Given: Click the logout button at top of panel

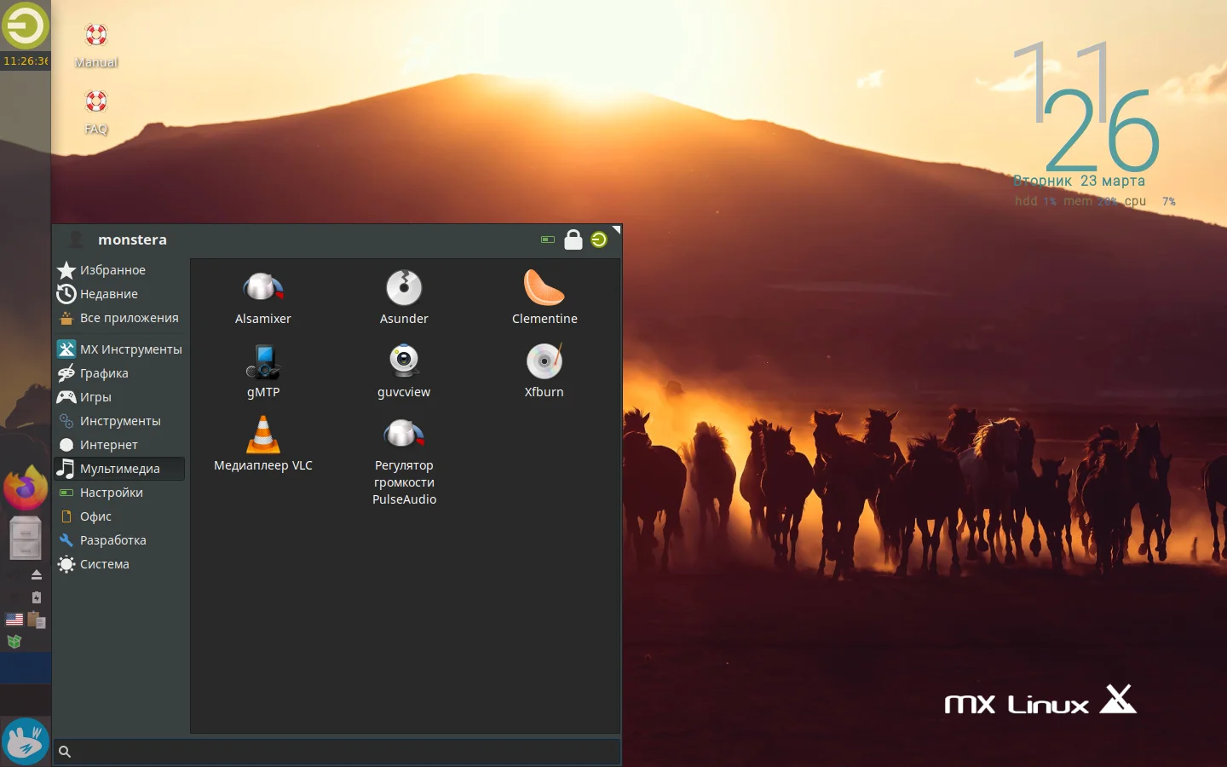Looking at the screenshot, I should click(x=25, y=26).
